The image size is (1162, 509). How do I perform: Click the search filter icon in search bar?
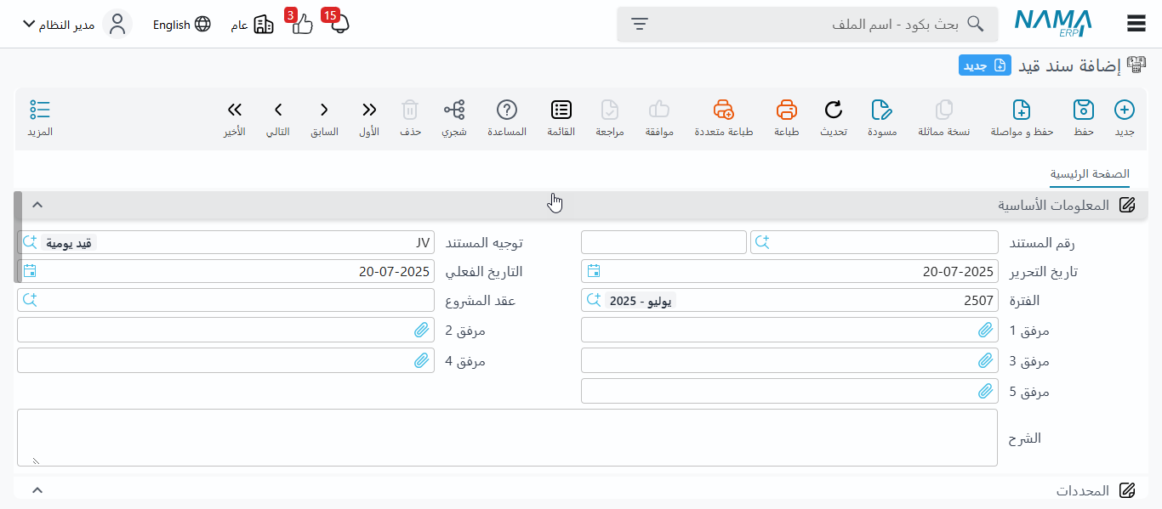pyautogui.click(x=640, y=25)
